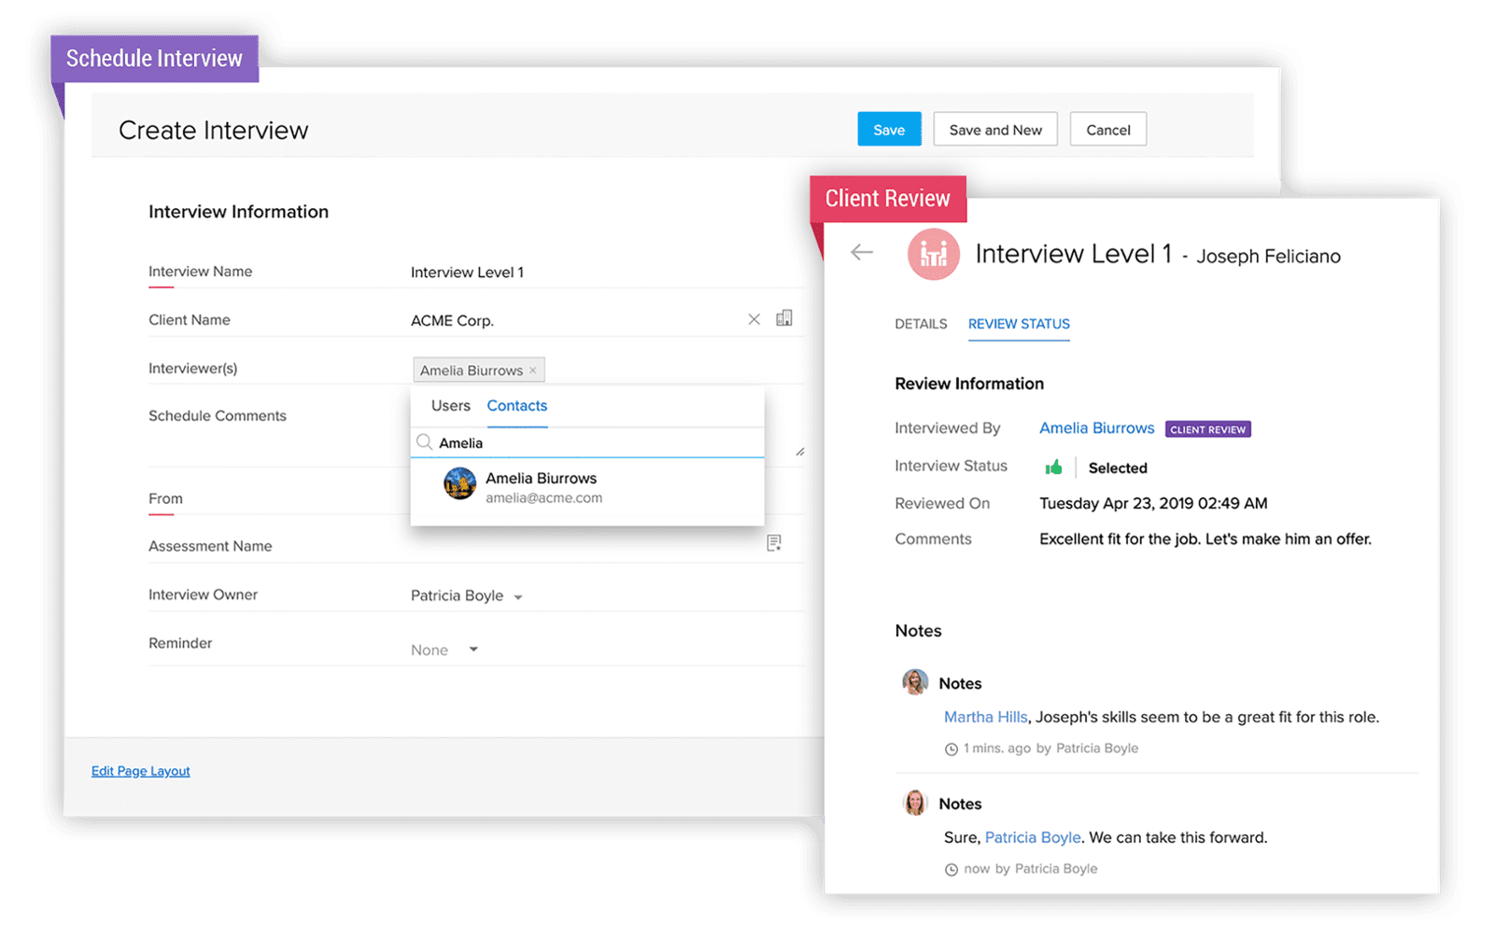Open the DETAILS tab

tap(921, 324)
